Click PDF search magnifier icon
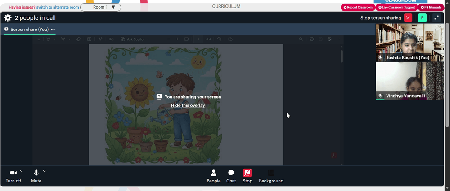 [x=301, y=39]
